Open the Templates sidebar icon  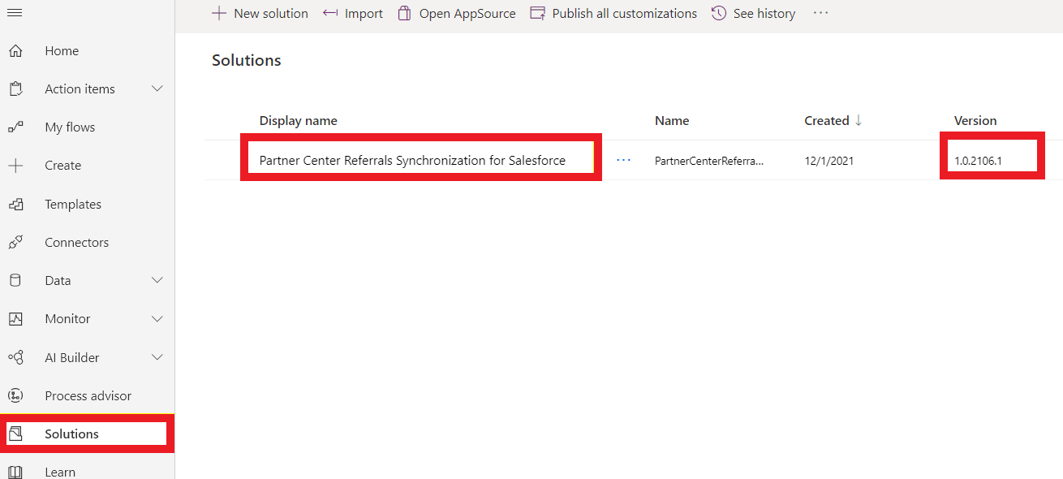(x=15, y=204)
